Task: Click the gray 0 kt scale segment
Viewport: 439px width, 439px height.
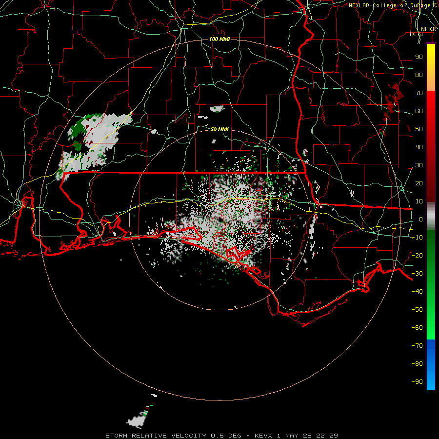Action: click(431, 216)
